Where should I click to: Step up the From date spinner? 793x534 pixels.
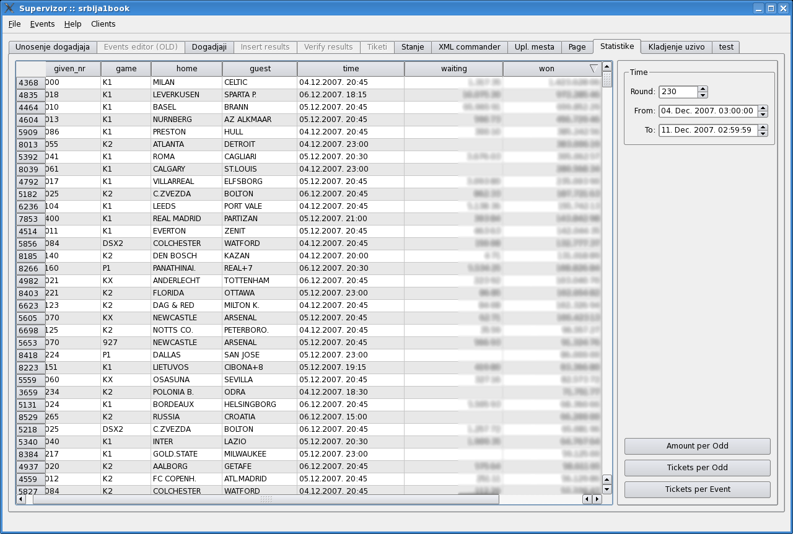pyautogui.click(x=763, y=108)
